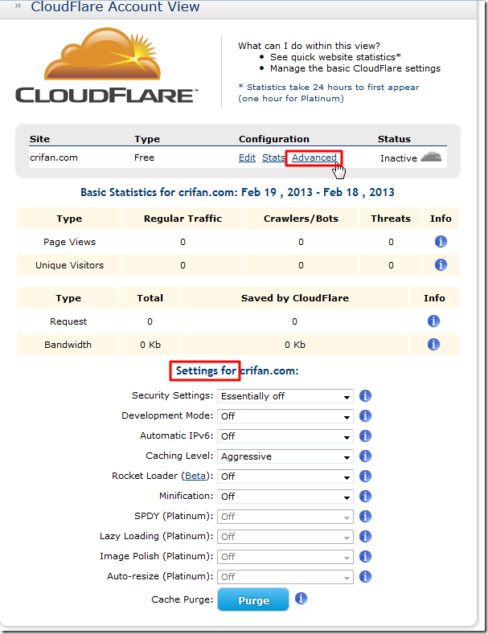Click the Basic Statistics date range heading
The image size is (488, 634).
pos(237,192)
